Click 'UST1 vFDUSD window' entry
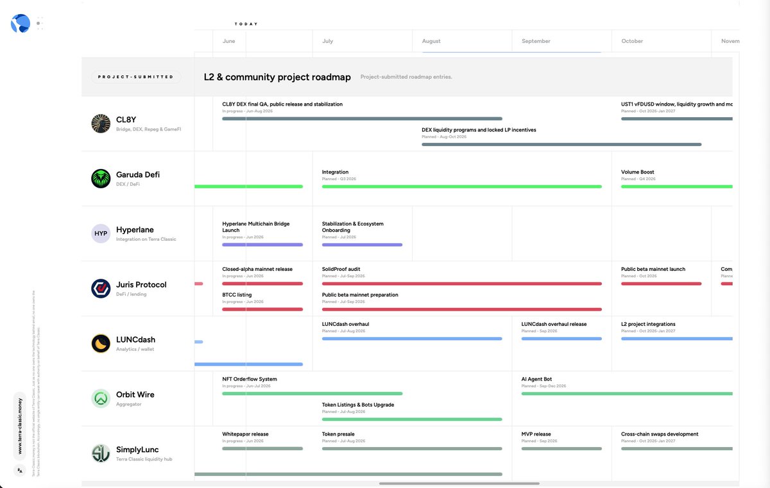The width and height of the screenshot is (770, 488). 677,110
